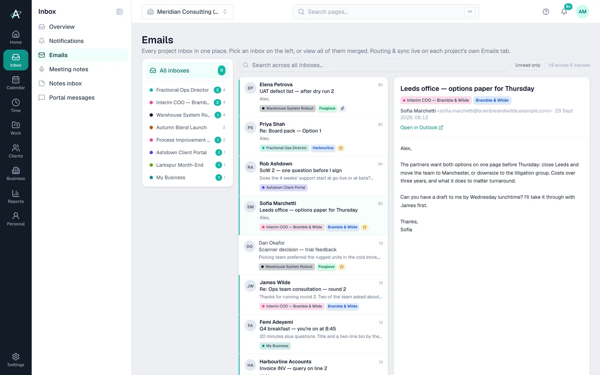Open the Meridian Consulting workspace dropdown
600x375 pixels.
(x=187, y=12)
